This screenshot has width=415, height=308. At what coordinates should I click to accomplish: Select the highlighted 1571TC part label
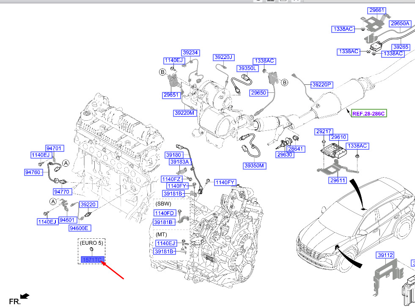point(92,260)
